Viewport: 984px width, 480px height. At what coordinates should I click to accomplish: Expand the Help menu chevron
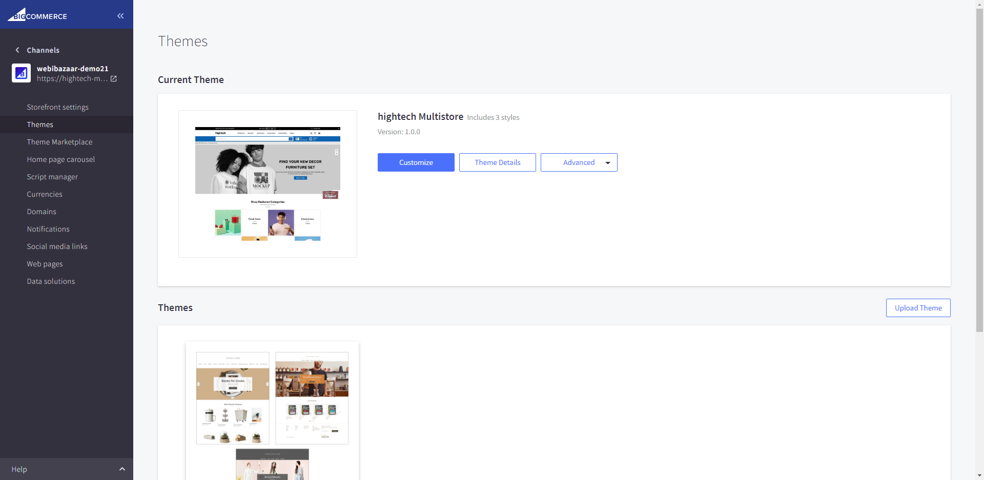point(122,469)
